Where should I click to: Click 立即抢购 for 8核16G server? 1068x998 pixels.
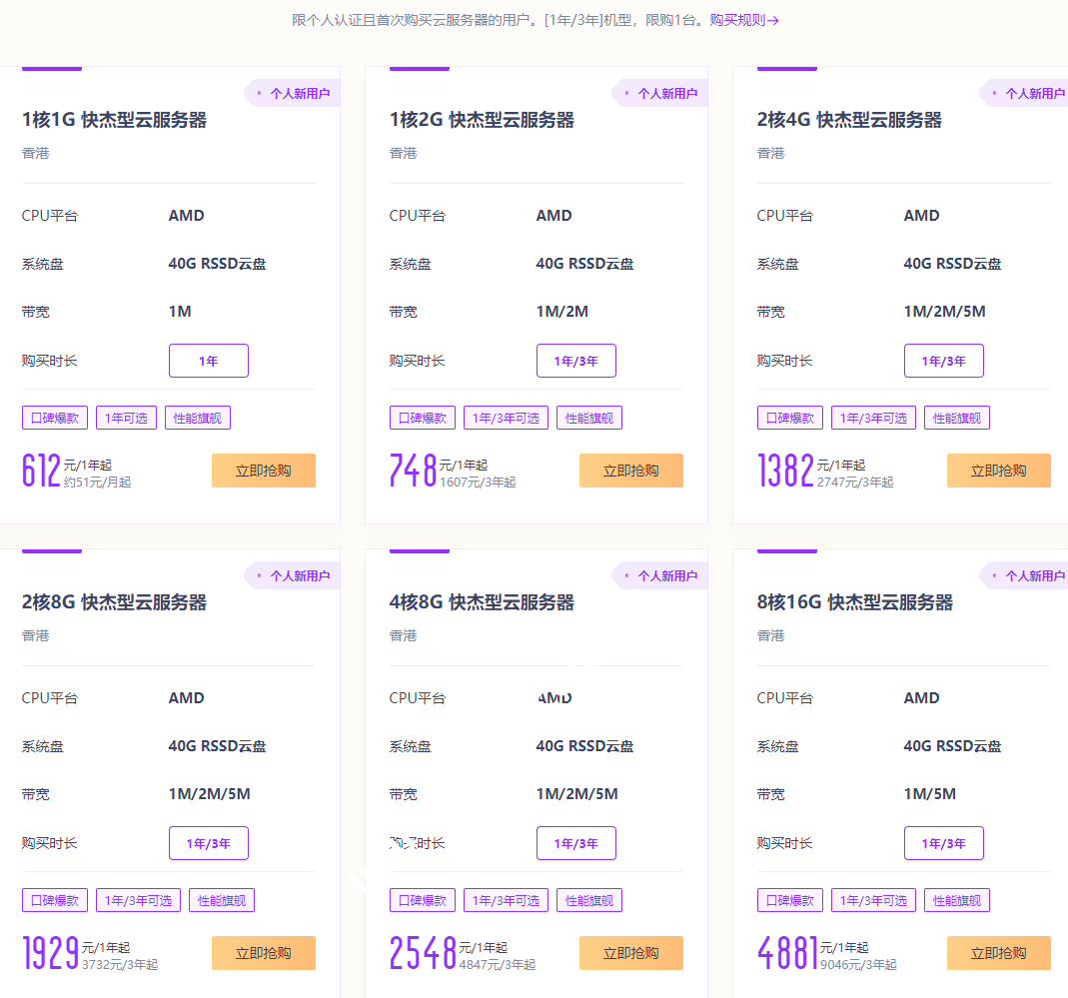coord(998,953)
